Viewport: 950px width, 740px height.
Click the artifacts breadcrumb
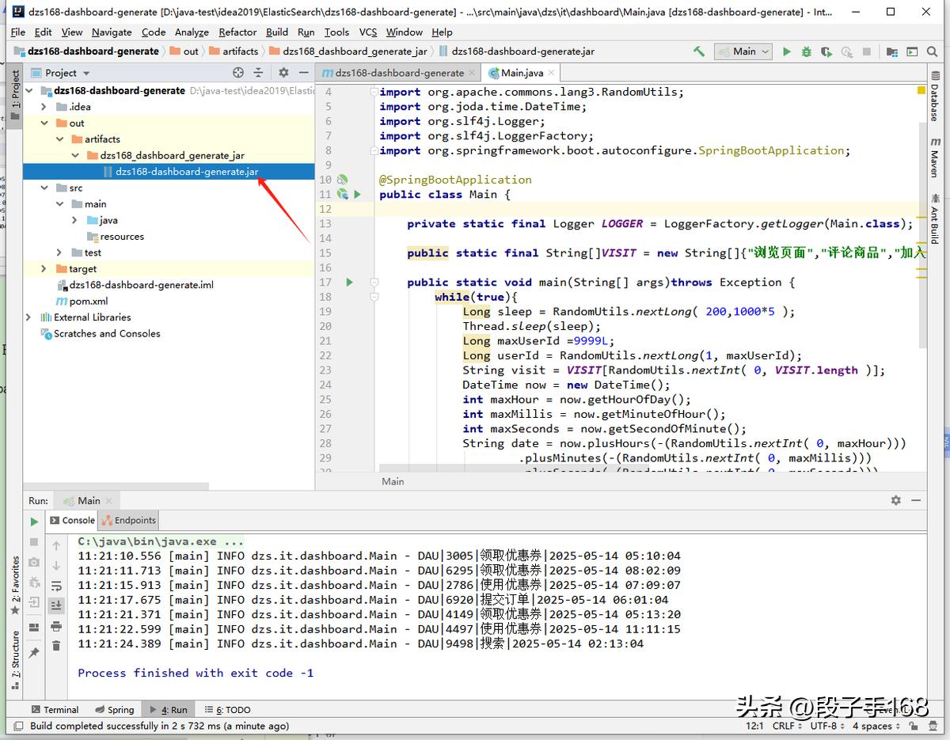pos(234,51)
